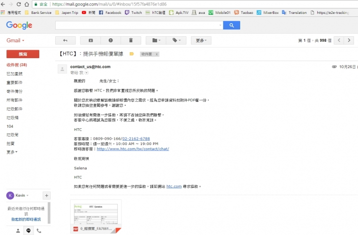The height and width of the screenshot is (235, 358).
Task: Report spam with the exclamation icon
Action: (x=111, y=41)
